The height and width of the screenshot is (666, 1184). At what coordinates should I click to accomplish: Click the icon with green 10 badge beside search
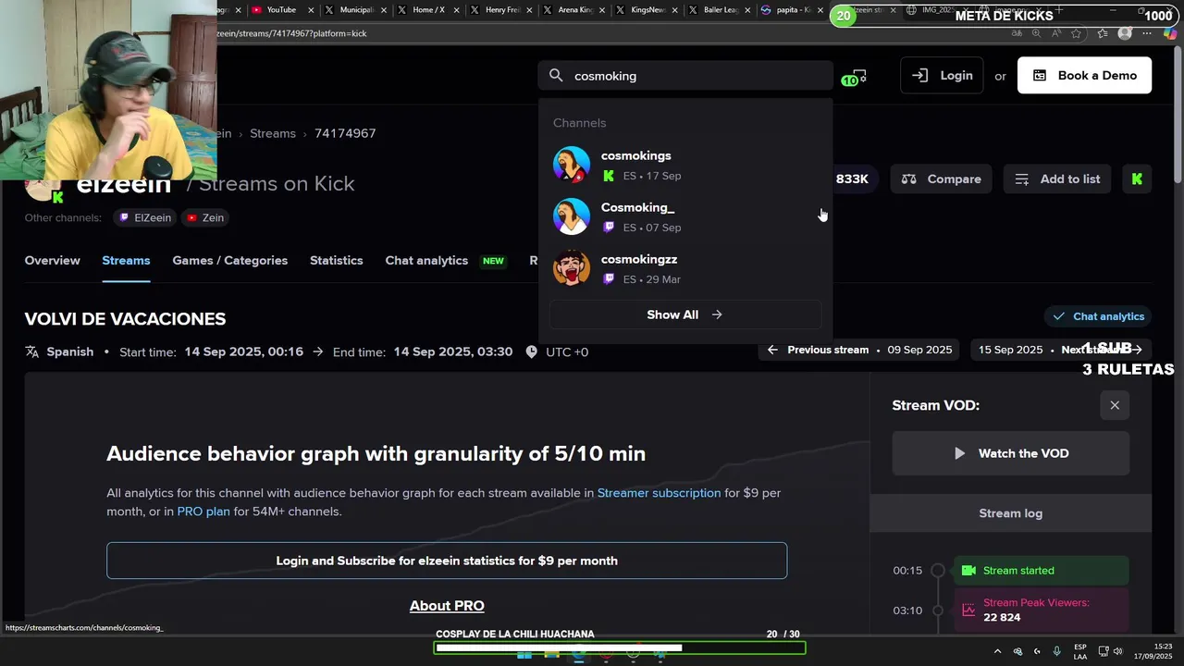(855, 78)
